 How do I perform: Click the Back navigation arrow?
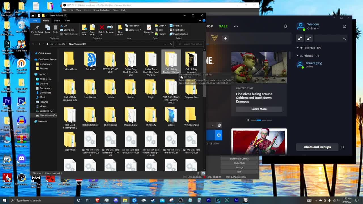pos(33,44)
